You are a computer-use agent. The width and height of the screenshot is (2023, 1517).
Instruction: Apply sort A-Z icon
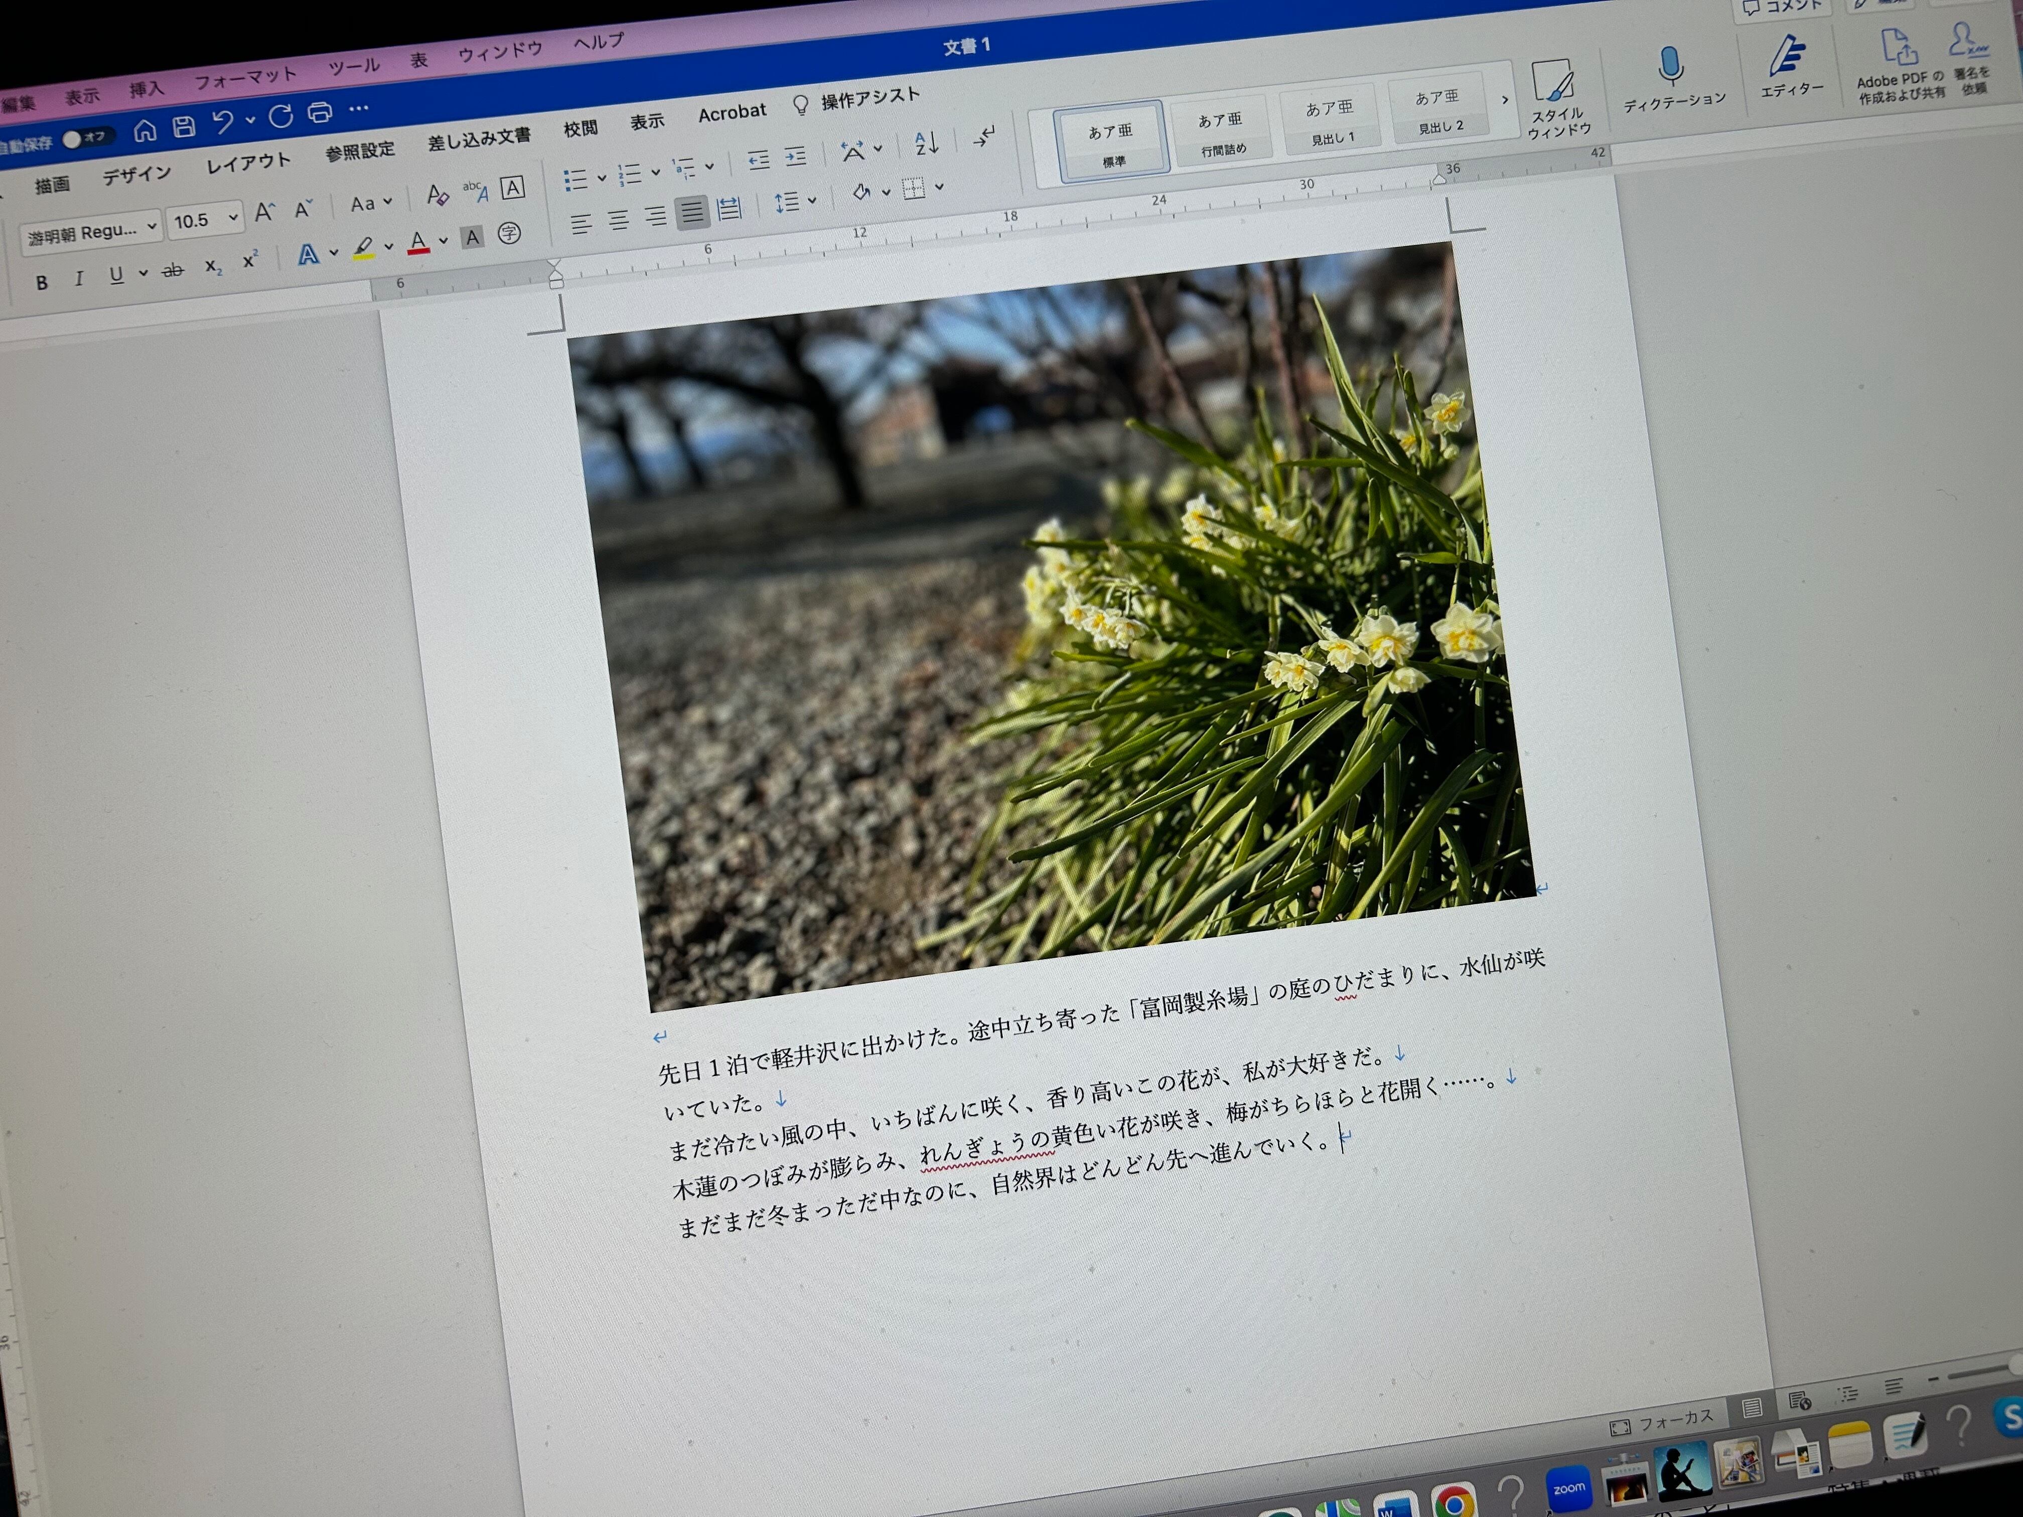[x=926, y=143]
